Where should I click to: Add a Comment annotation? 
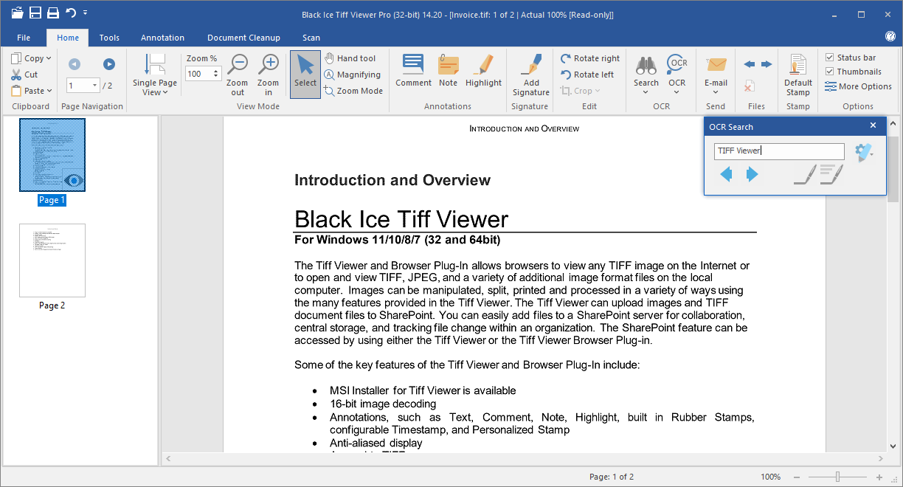point(413,71)
